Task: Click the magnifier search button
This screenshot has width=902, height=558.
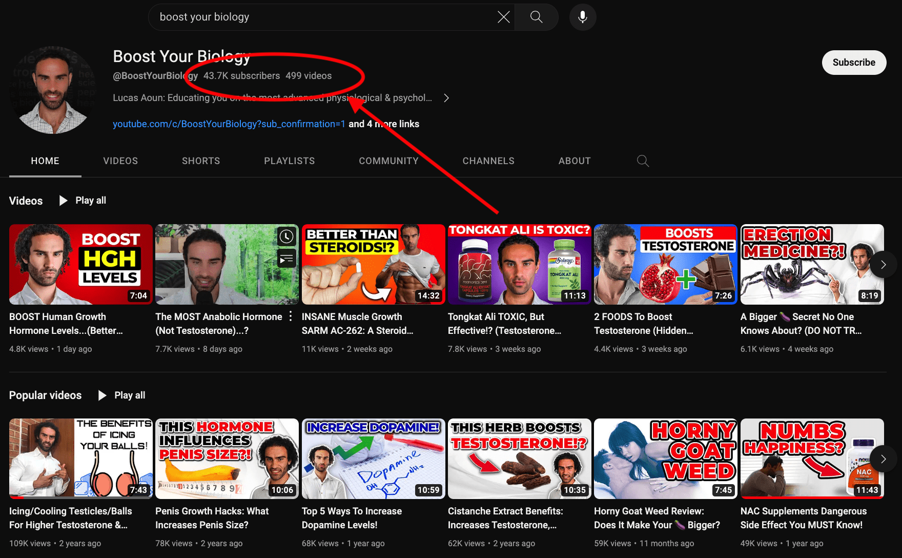Action: pos(536,17)
